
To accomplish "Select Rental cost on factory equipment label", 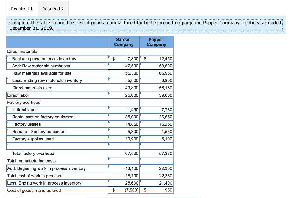I will pos(57,117).
